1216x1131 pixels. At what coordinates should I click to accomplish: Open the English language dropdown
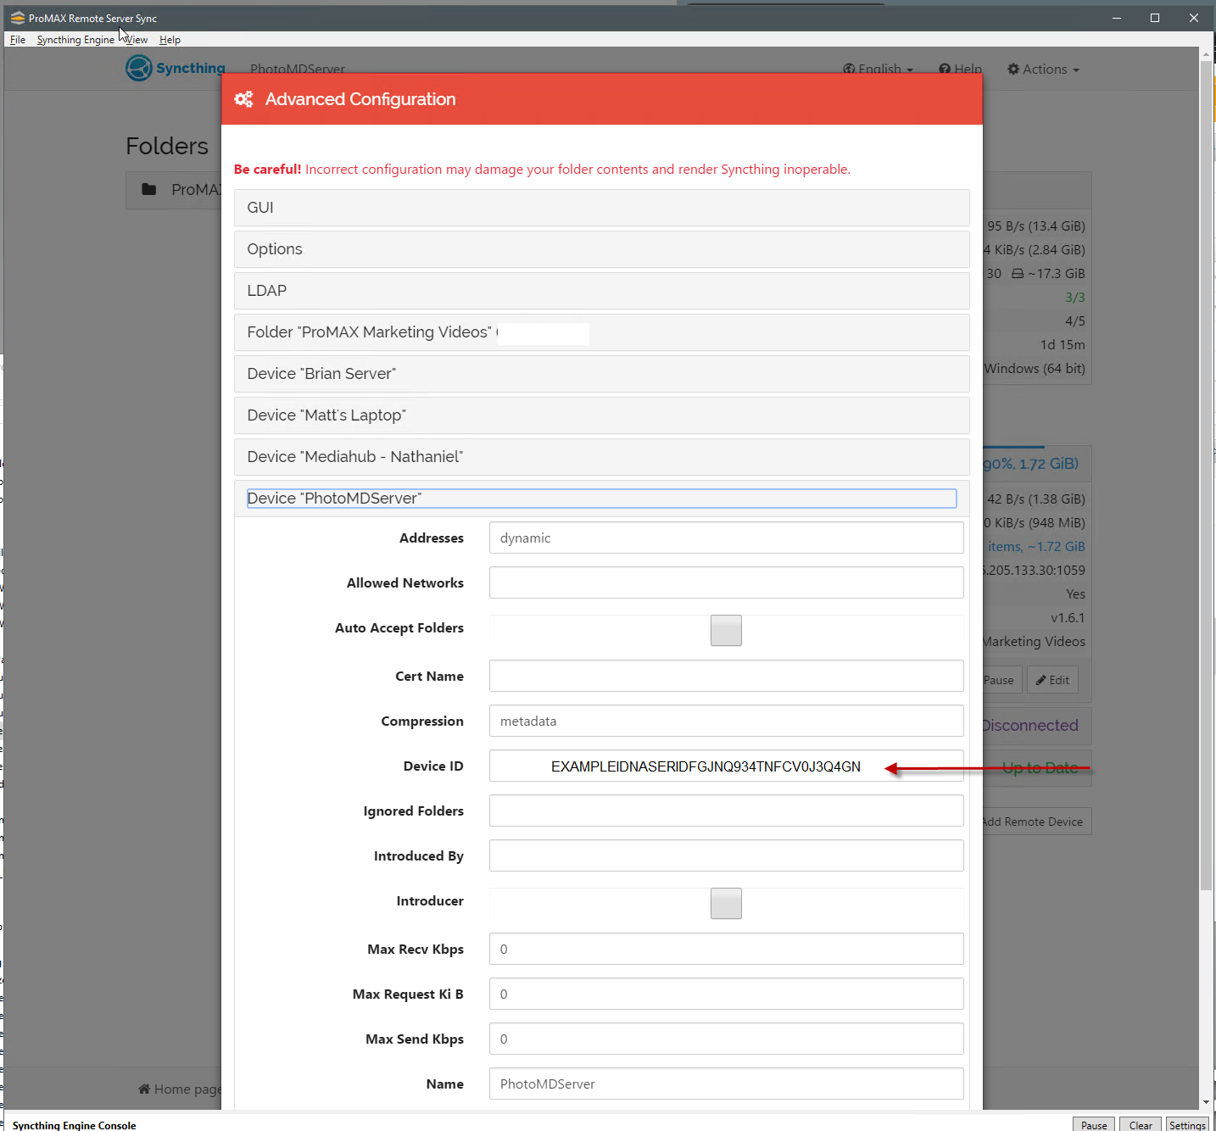click(x=878, y=69)
